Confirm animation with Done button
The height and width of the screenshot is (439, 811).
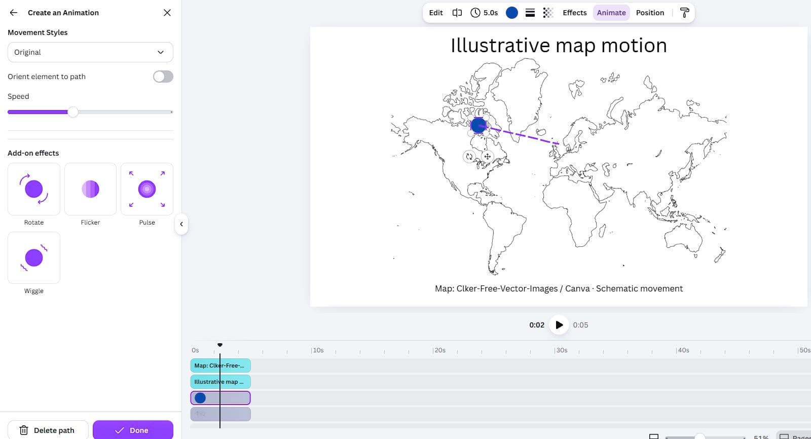(133, 430)
